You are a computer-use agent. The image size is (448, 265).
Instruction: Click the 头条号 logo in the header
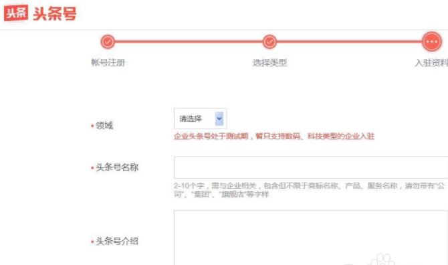40,13
